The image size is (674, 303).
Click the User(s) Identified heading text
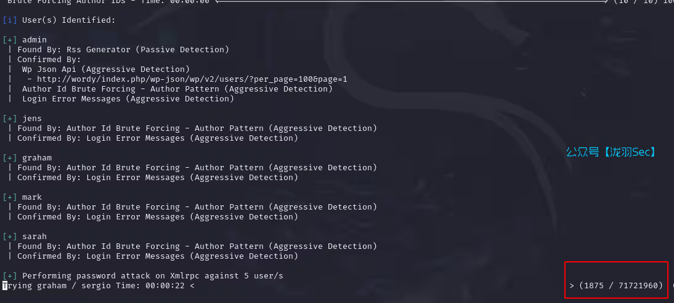(69, 20)
